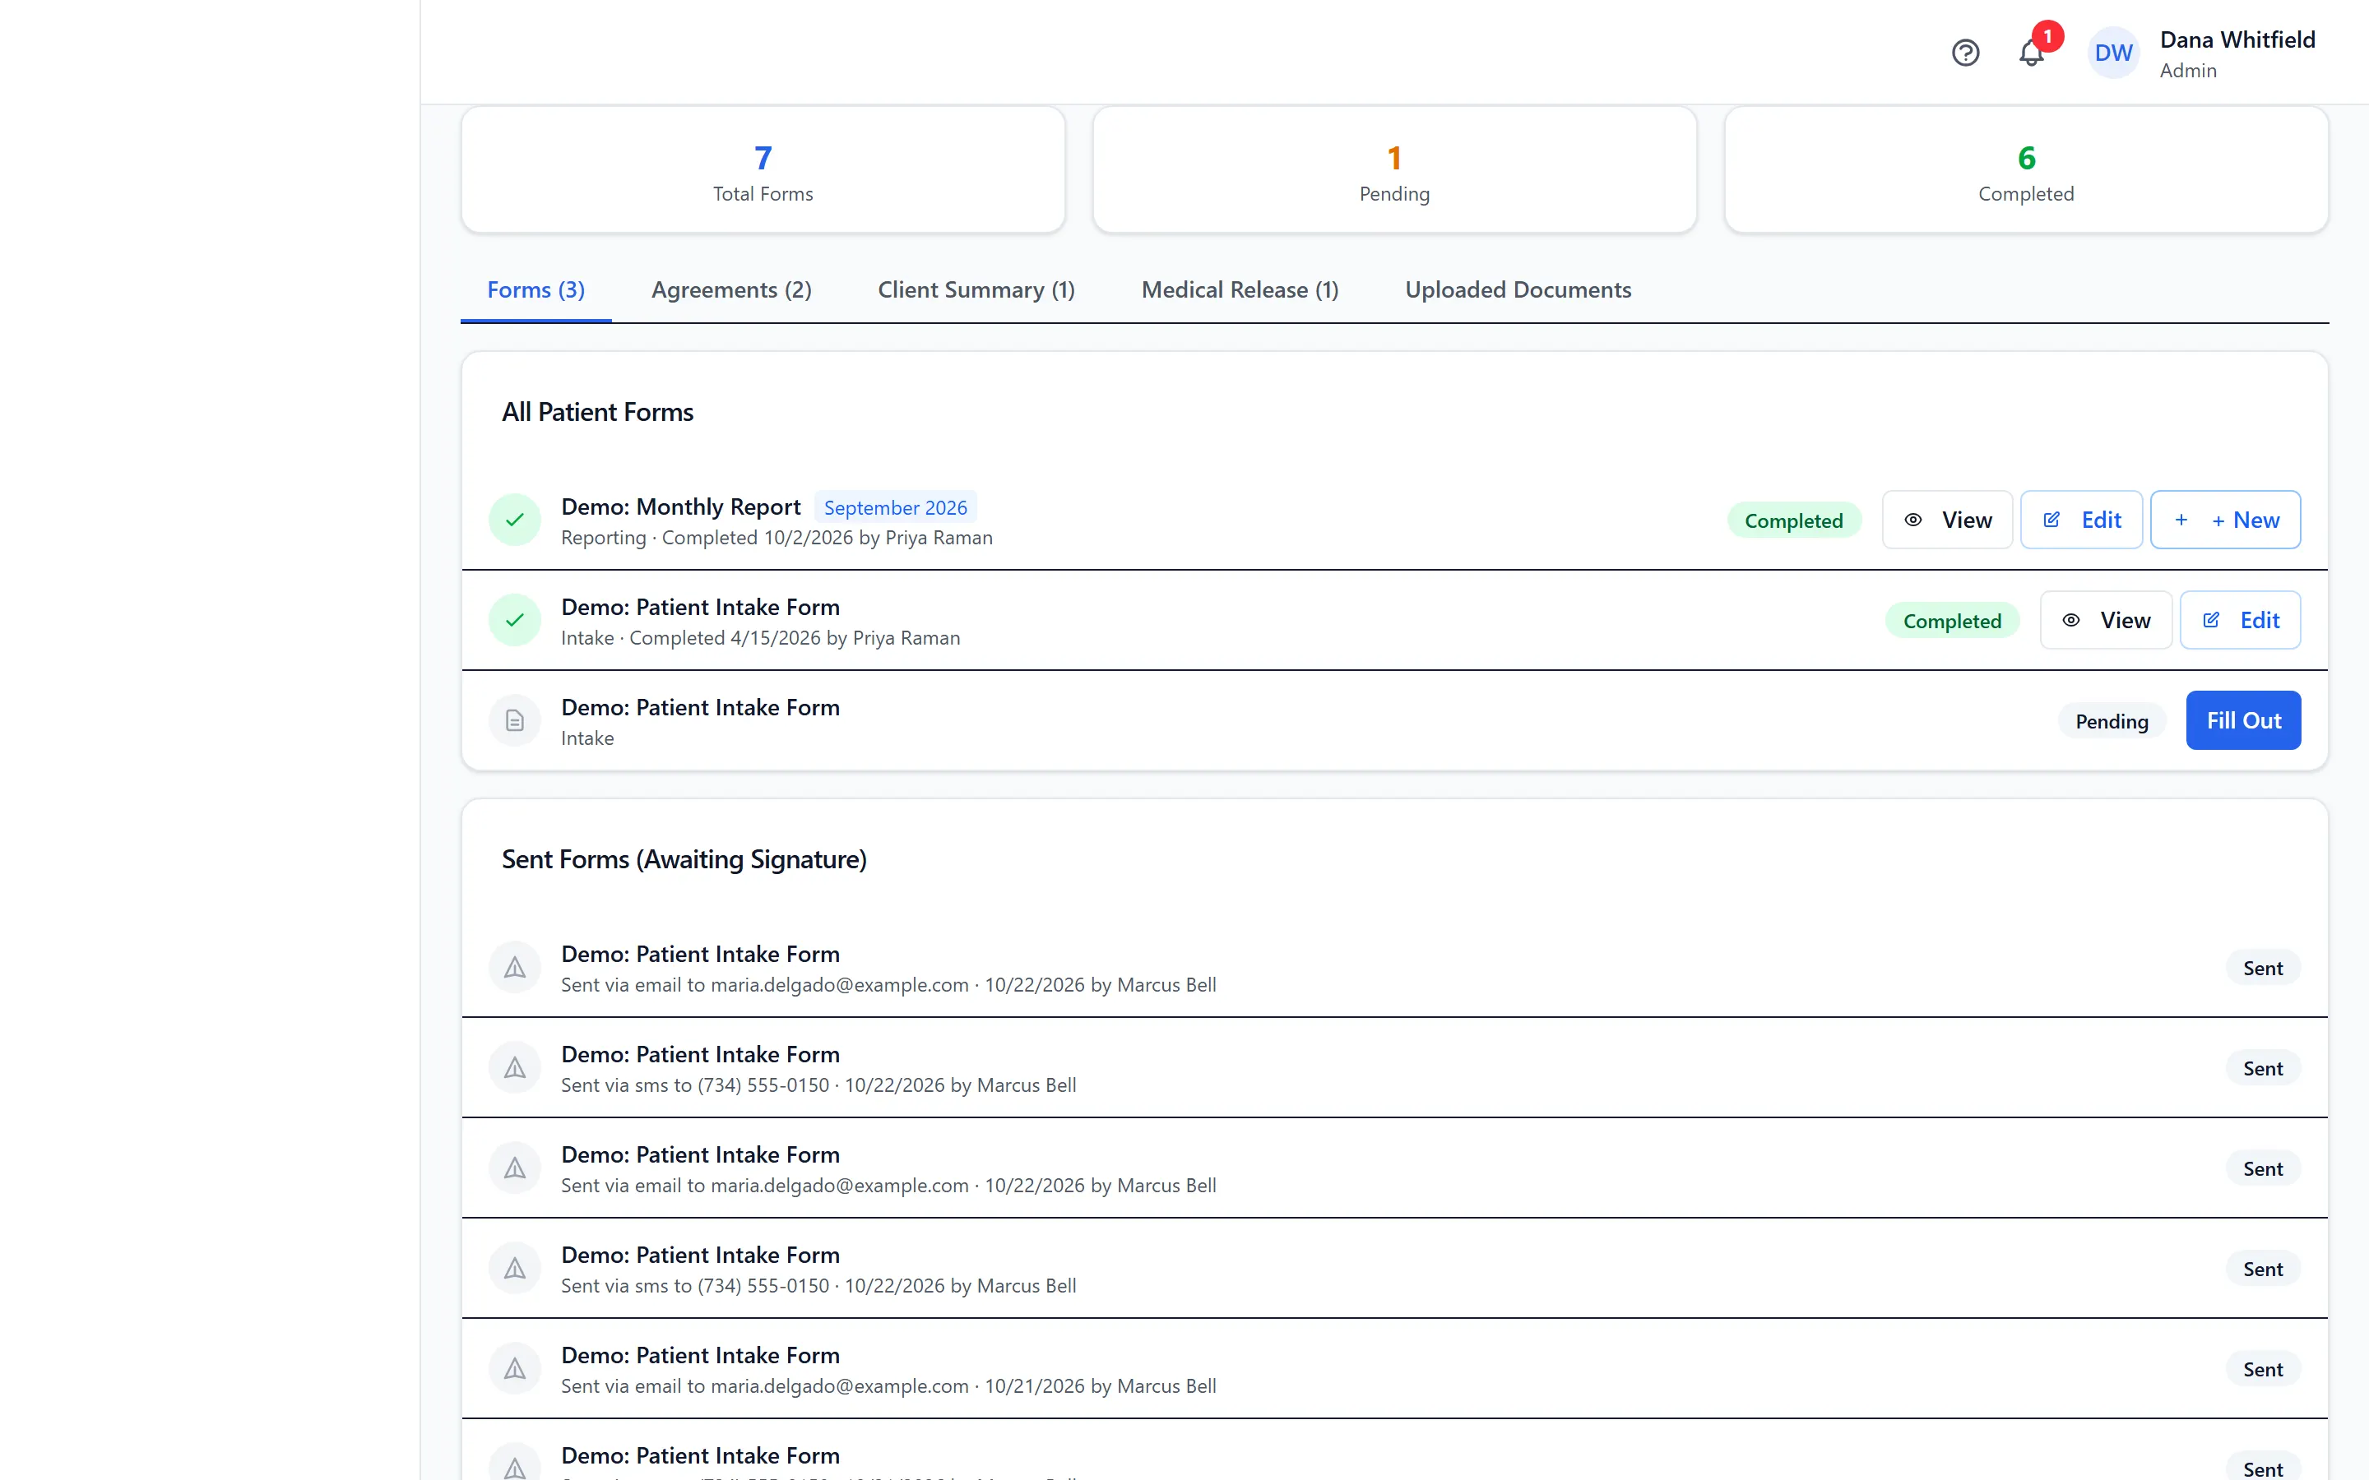Open the help question-mark icon
This screenshot has height=1480, width=2369.
coord(1964,53)
